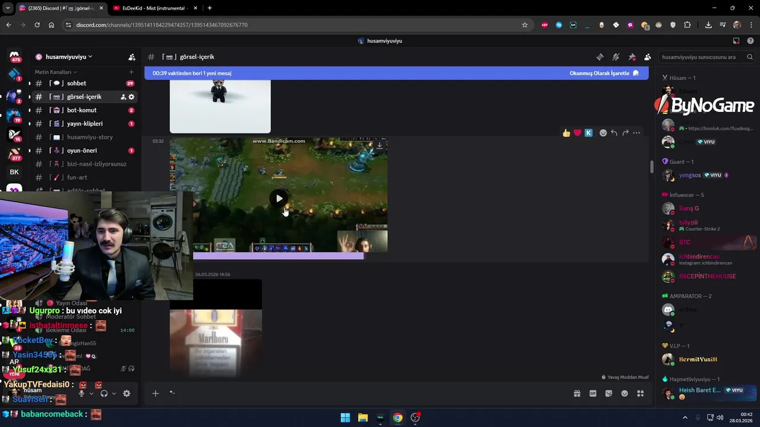Open Chrome downloads icon
The width and height of the screenshot is (760, 427).
click(708, 25)
